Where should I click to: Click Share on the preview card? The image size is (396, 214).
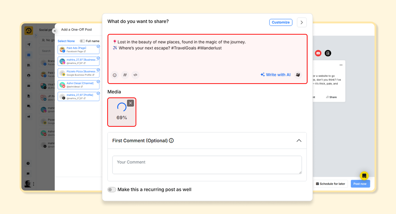click(x=331, y=97)
